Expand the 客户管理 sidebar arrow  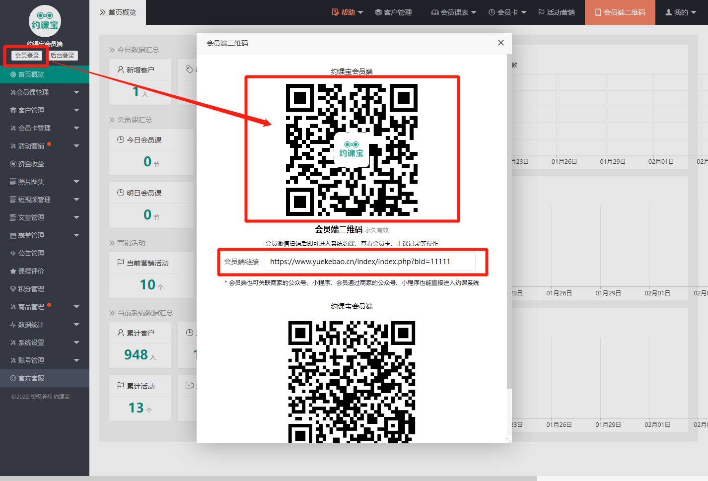coord(76,110)
